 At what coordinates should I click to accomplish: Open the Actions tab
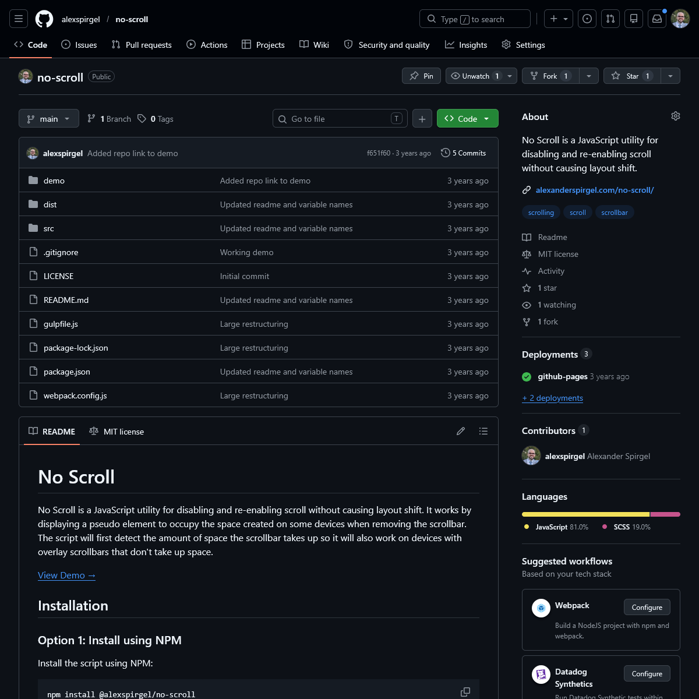coord(207,45)
